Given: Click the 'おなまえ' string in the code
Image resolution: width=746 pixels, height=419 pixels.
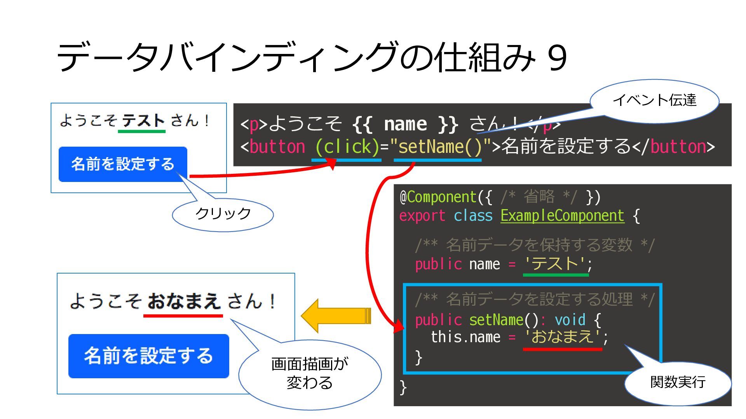Looking at the screenshot, I should tap(562, 337).
